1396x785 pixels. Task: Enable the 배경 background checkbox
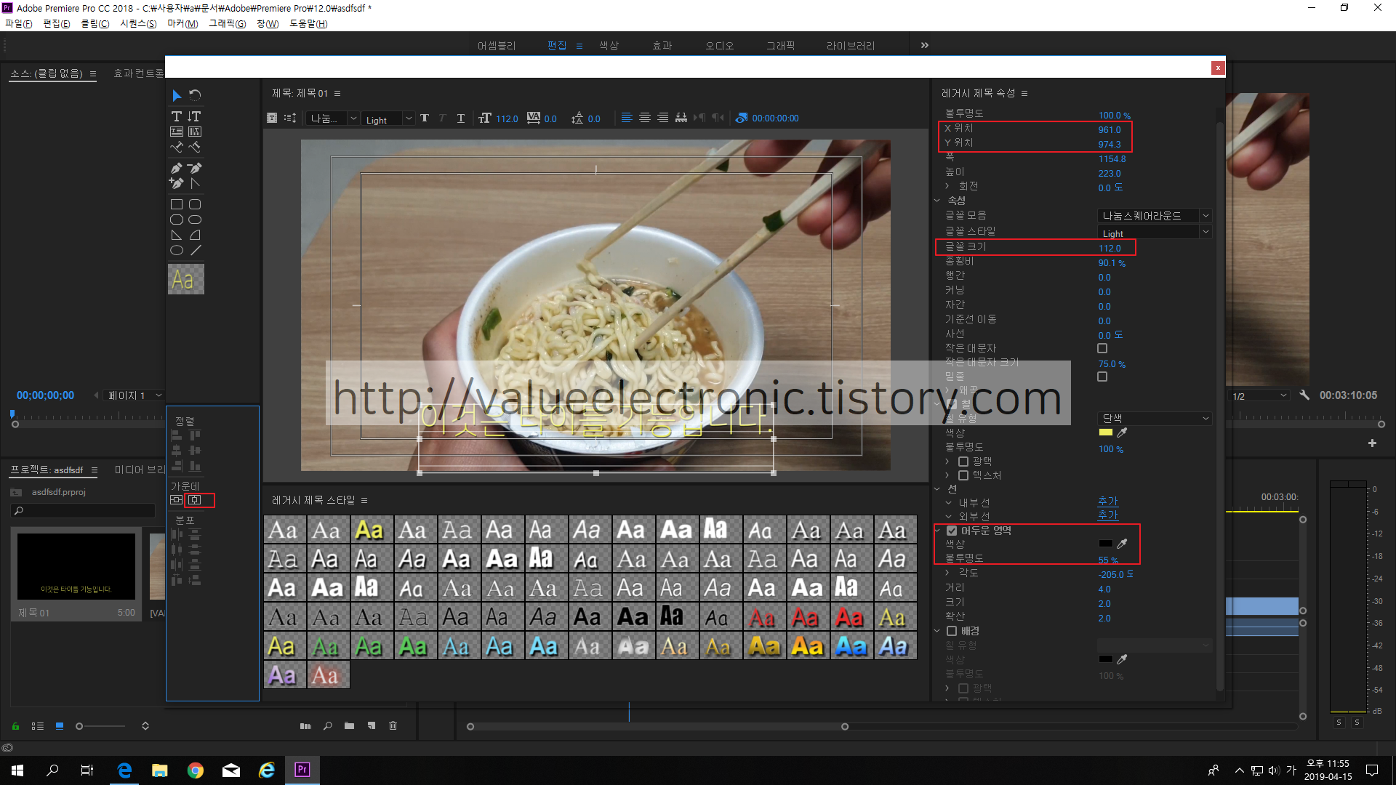coord(952,631)
